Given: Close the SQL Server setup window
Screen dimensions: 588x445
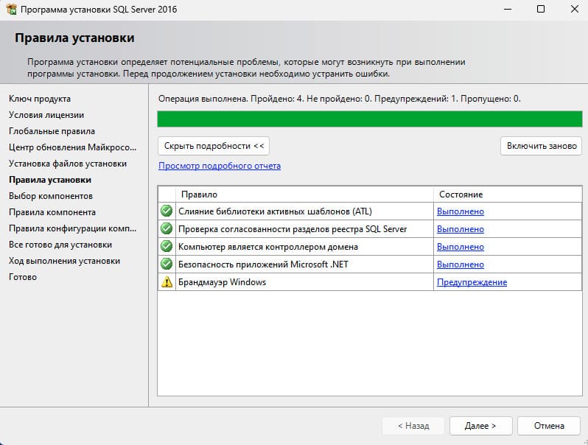Looking at the screenshot, I should coord(575,9).
